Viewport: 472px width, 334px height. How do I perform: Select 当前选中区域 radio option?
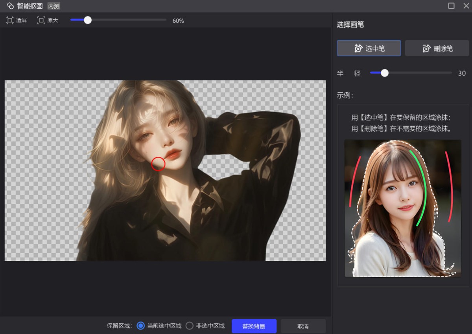[140, 326]
